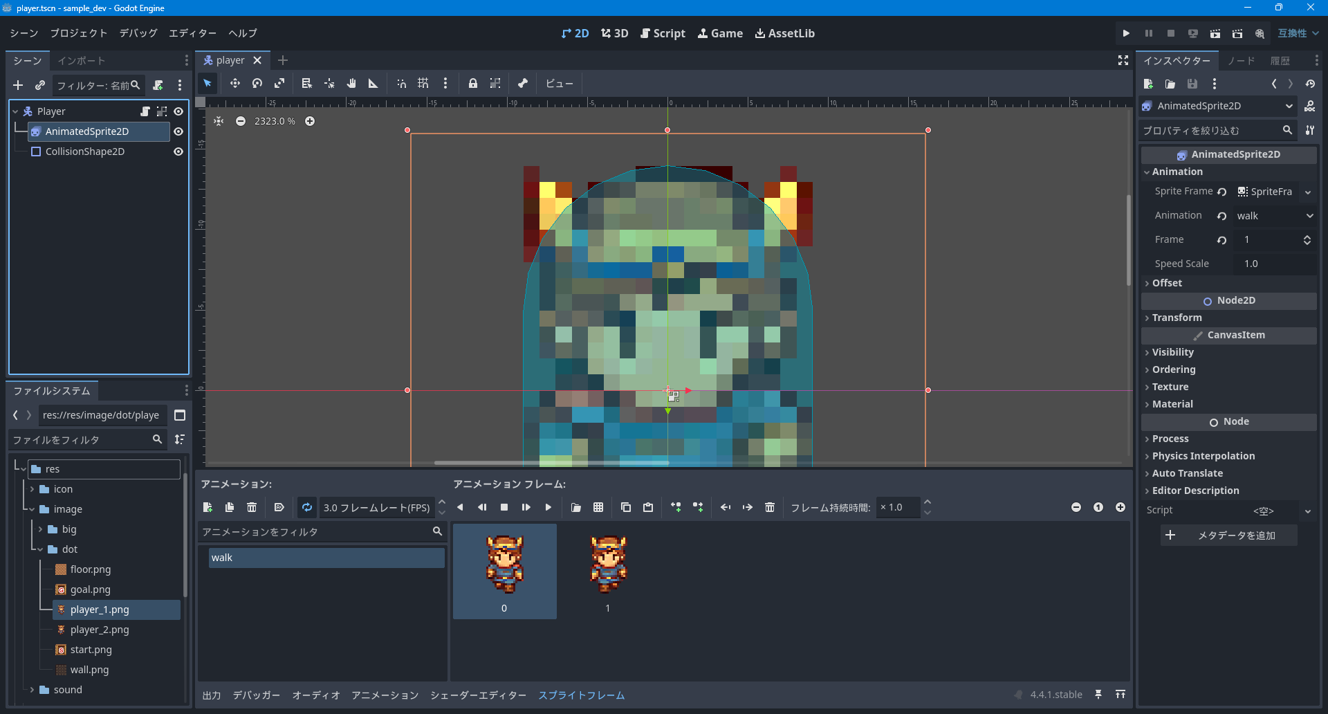Viewport: 1328px width, 714px height.
Task: Toggle animation looping
Action: 307,507
